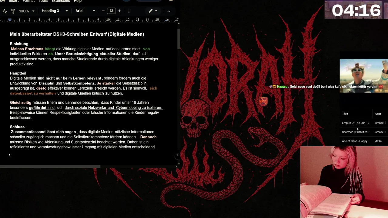Decrease font size with minus button

[103, 11]
